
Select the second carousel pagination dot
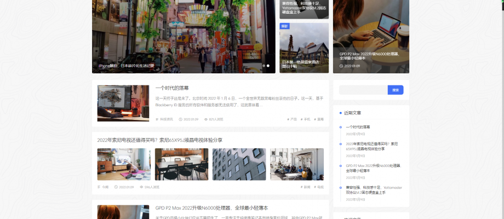coord(268,66)
